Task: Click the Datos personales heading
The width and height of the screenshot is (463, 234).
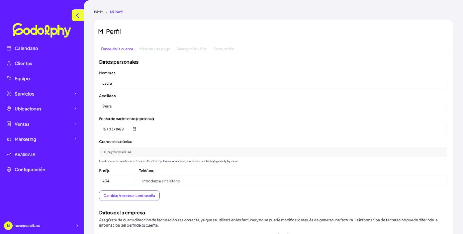Action: (x=119, y=62)
